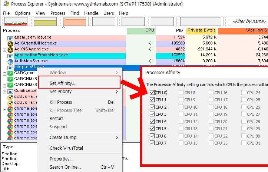This screenshot has width=268, height=172.
Task: Click the brkrprcs64.exe process icon
Action: click(10, 68)
